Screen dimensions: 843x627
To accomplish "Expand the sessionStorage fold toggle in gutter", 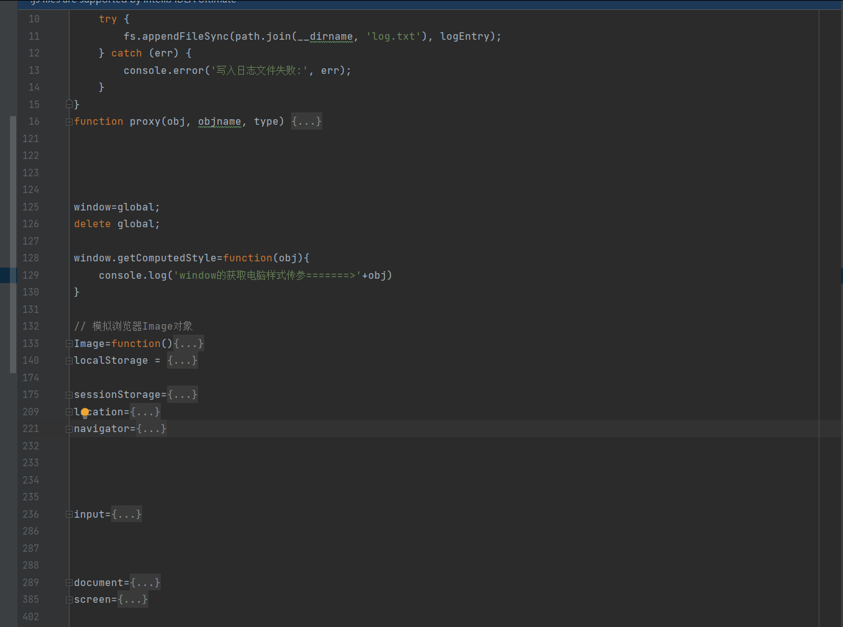I will [69, 395].
